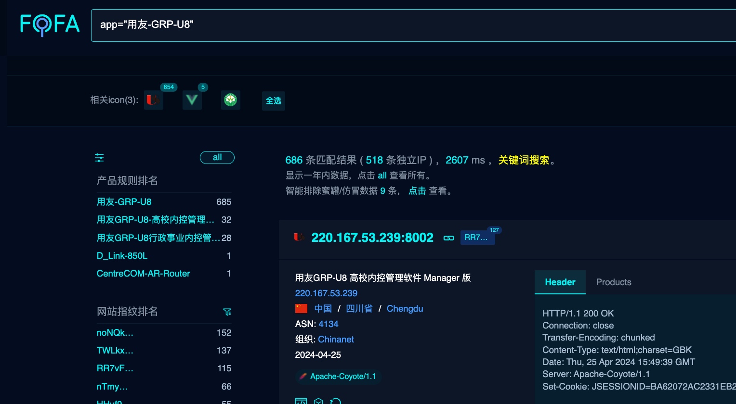
Task: Switch to the Header tab
Action: 560,282
